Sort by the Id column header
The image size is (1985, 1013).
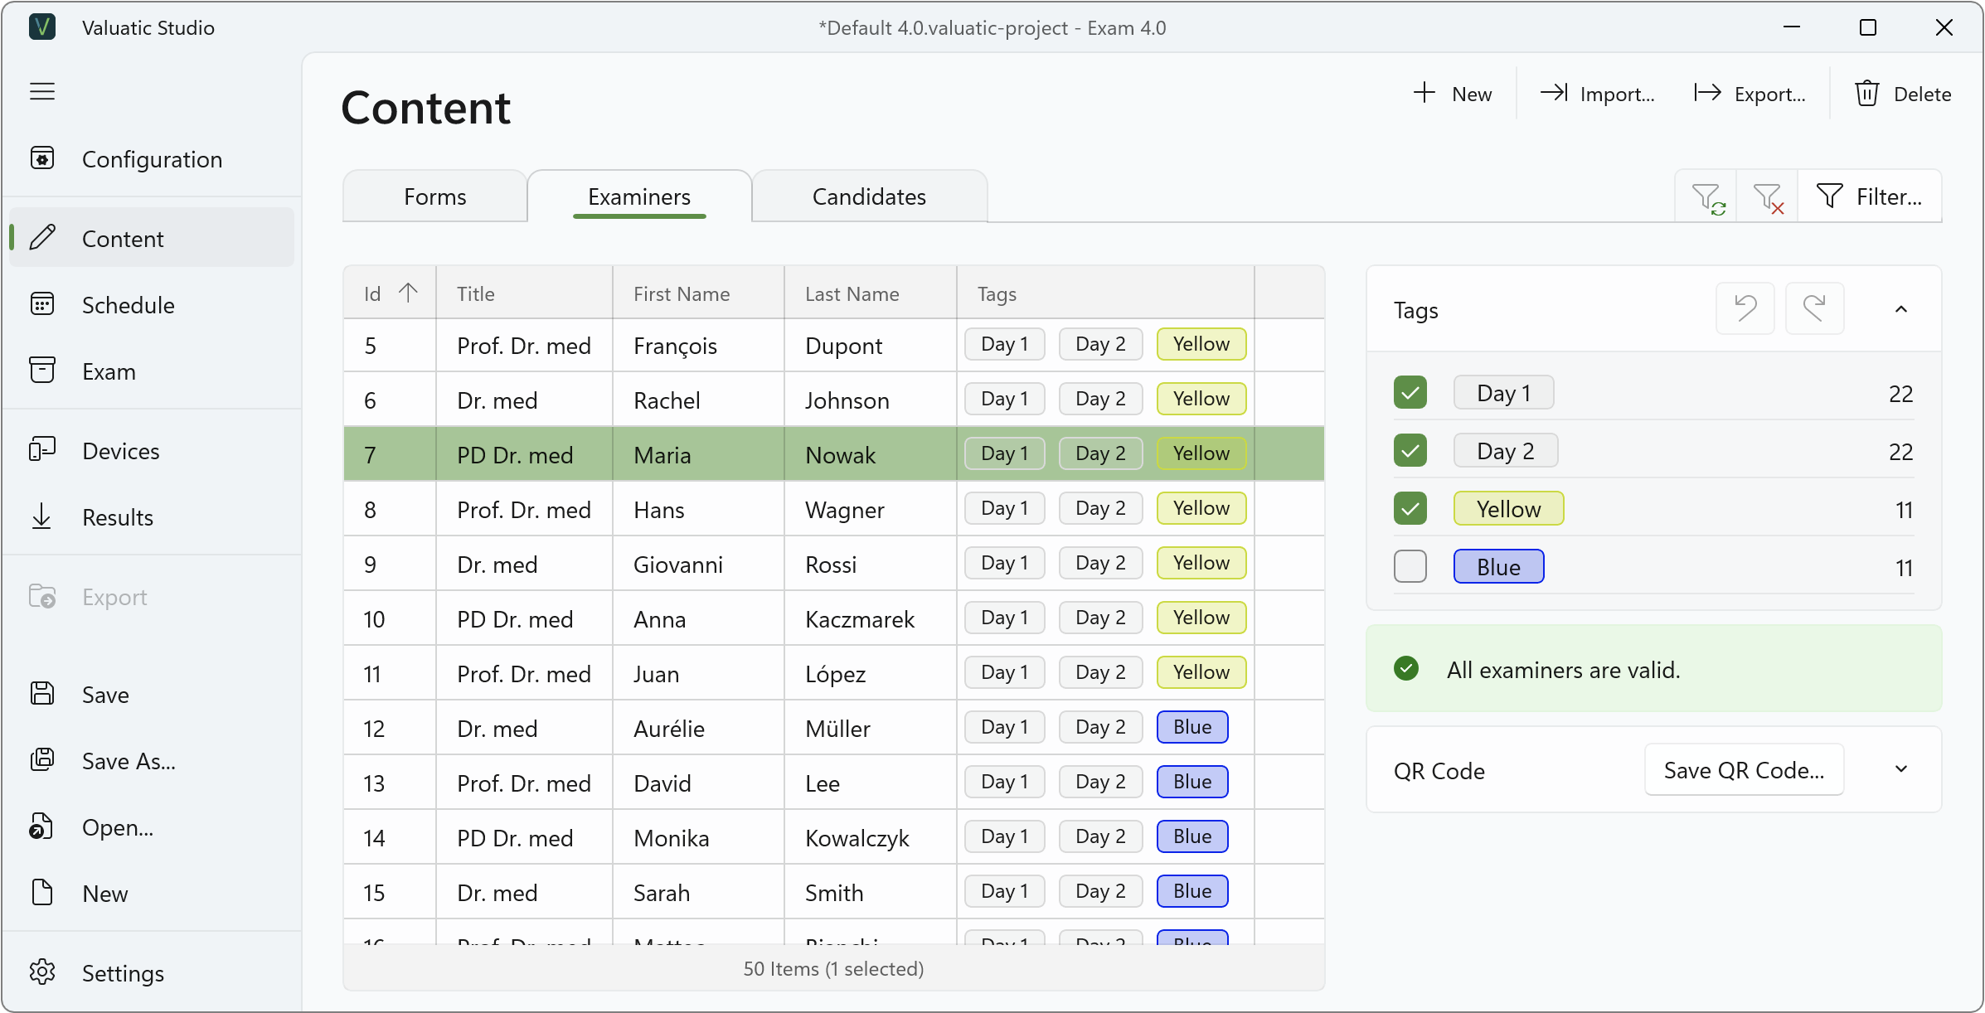[x=390, y=293]
